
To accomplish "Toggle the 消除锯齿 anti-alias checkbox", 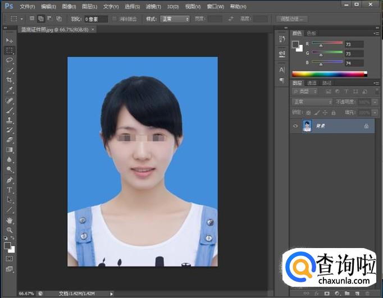I will pos(115,19).
